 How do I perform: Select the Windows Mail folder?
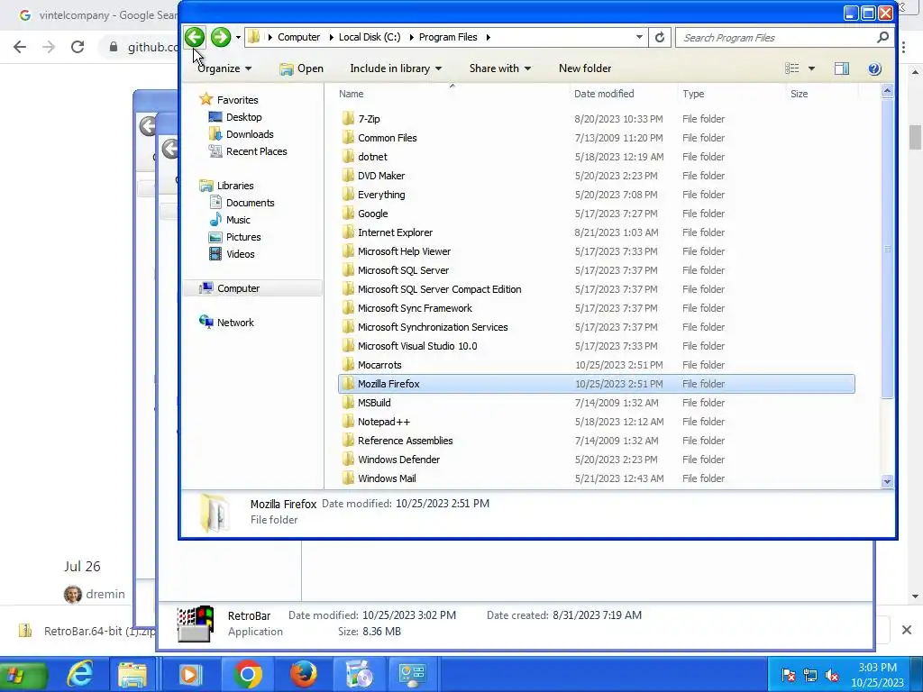[x=386, y=478]
